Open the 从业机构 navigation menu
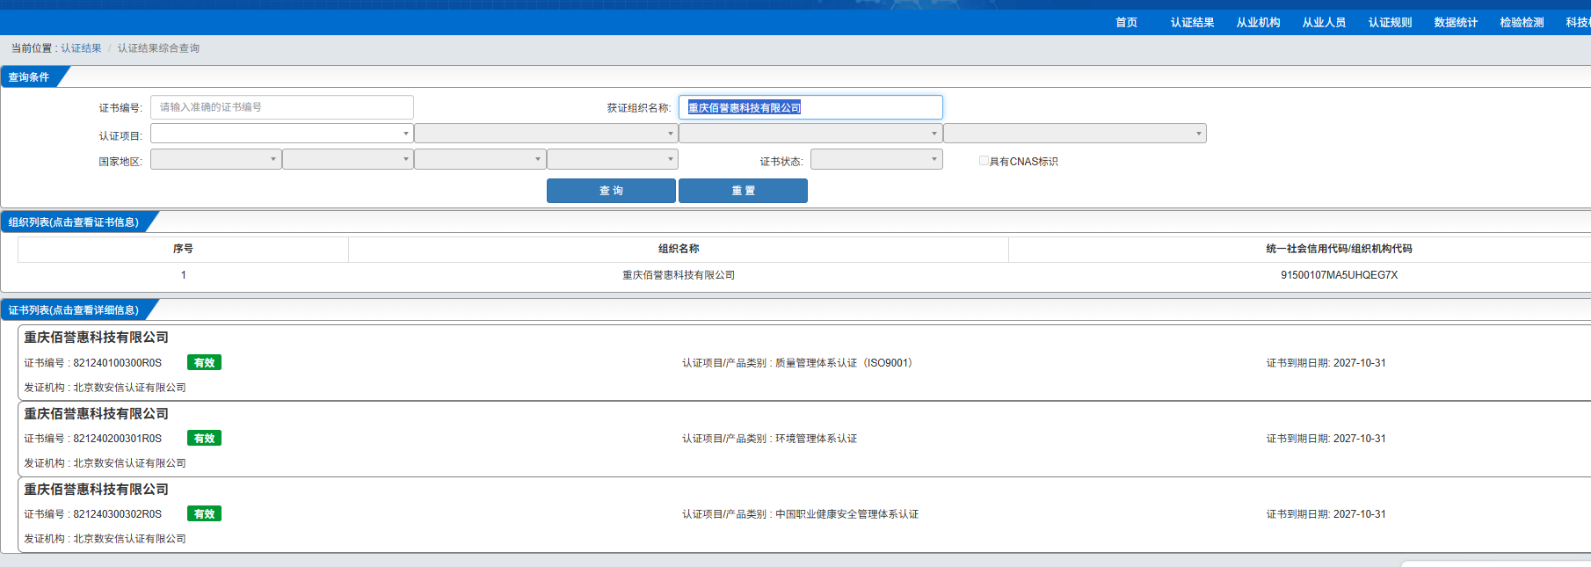The image size is (1591, 567). pyautogui.click(x=1258, y=23)
